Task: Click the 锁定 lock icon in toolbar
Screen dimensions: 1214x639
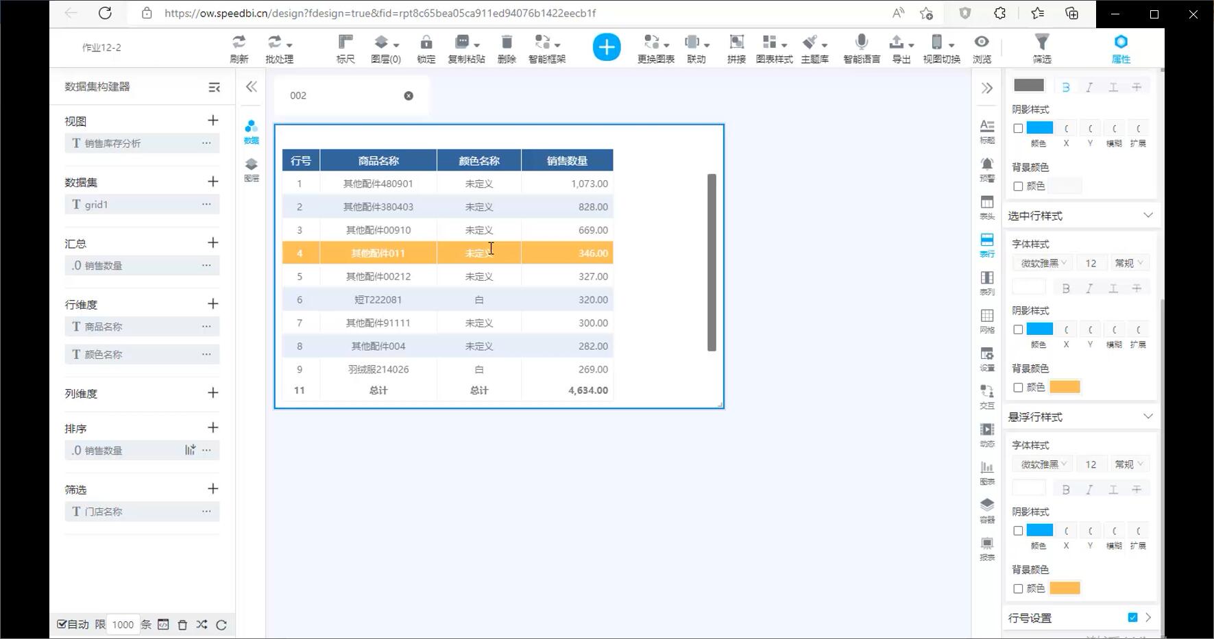Action: pyautogui.click(x=426, y=48)
